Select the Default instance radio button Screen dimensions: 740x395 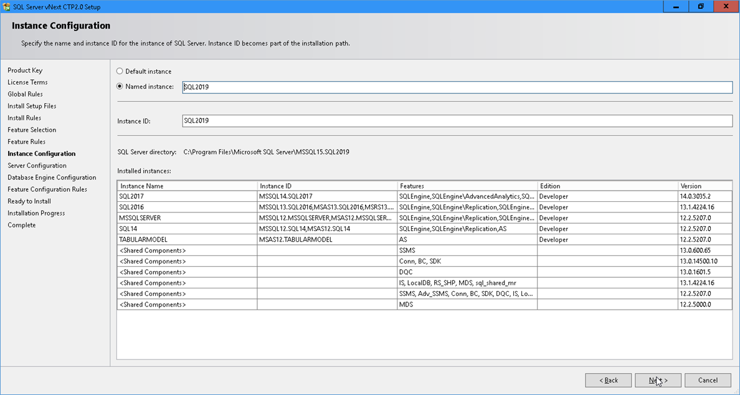coord(120,71)
